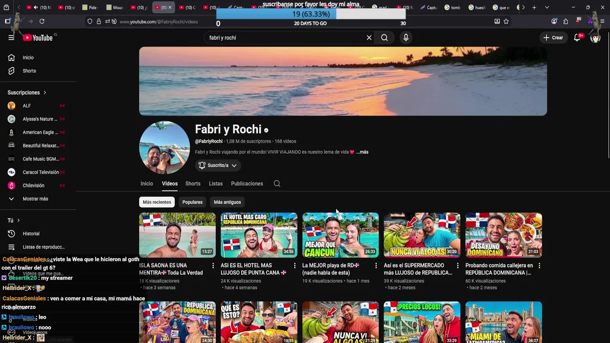
Task: Bookmark the page with the star icon
Action: coord(506,21)
